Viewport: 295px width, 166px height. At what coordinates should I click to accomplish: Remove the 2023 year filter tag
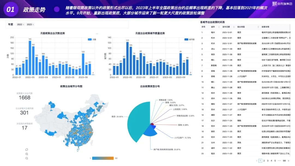tap(33, 25)
